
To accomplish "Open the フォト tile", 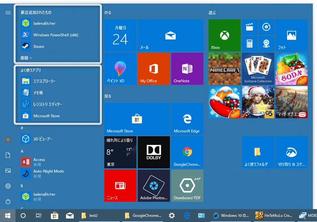I will (292, 35).
